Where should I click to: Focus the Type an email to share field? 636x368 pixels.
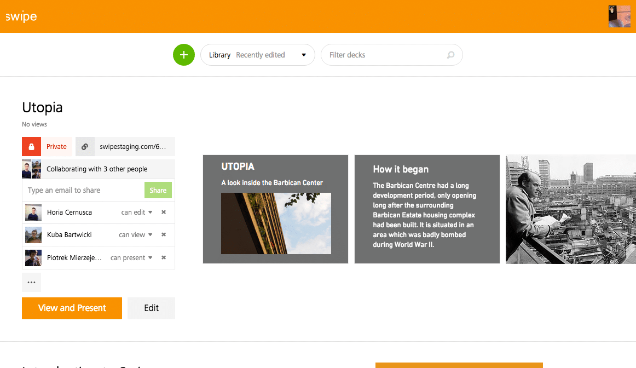point(83,190)
